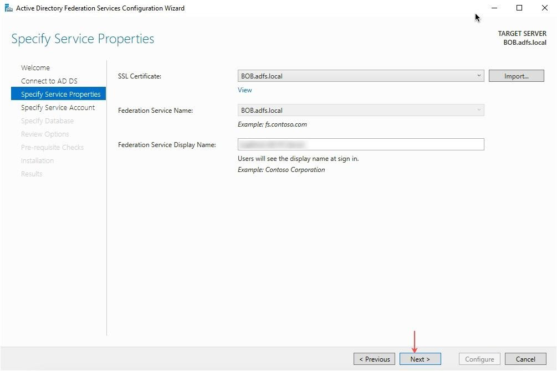Cancel the configuration wizard

(x=525, y=359)
